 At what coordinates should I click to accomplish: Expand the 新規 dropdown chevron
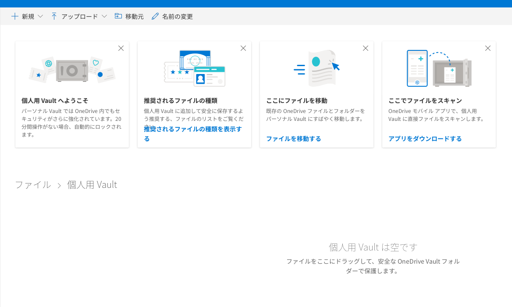click(x=40, y=16)
